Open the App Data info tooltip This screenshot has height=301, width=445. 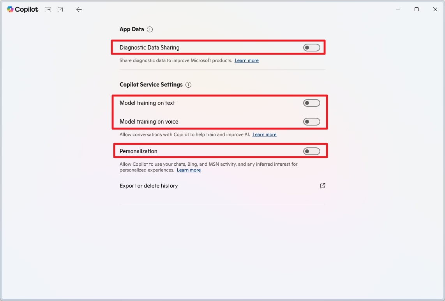151,29
